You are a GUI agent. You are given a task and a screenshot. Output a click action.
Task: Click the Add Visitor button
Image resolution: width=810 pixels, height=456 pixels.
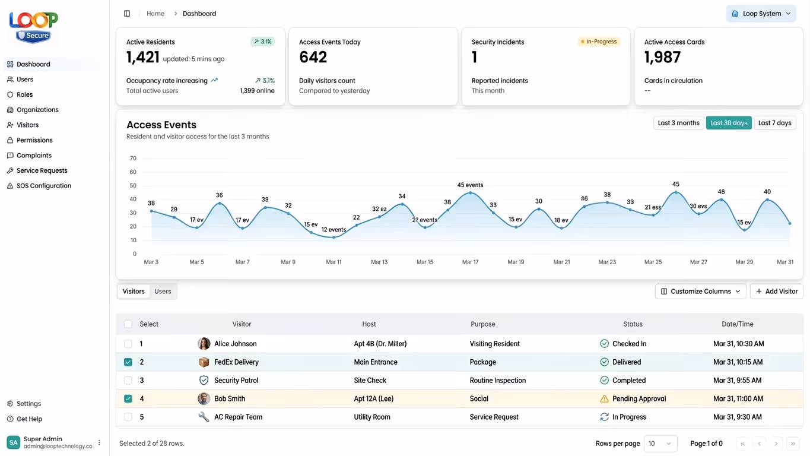pyautogui.click(x=776, y=292)
